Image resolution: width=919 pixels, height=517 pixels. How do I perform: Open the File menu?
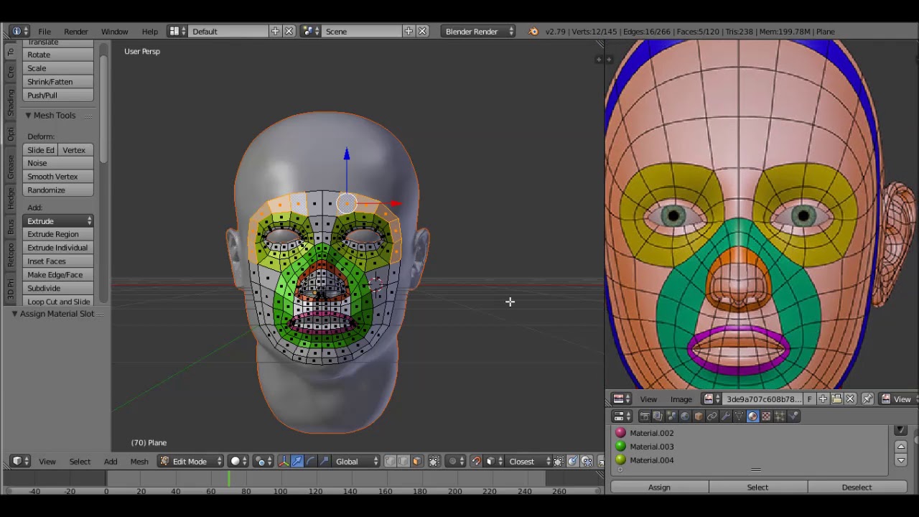tap(45, 32)
